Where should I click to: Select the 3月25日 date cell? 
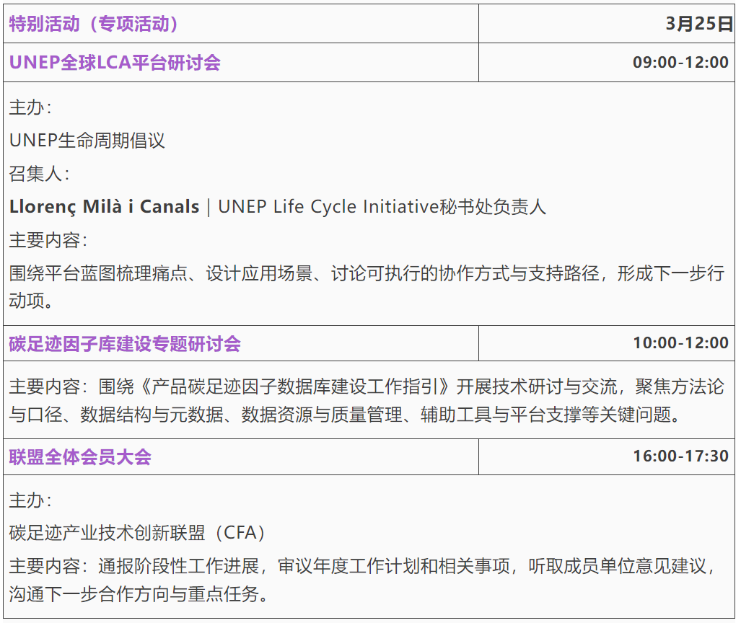point(698,24)
